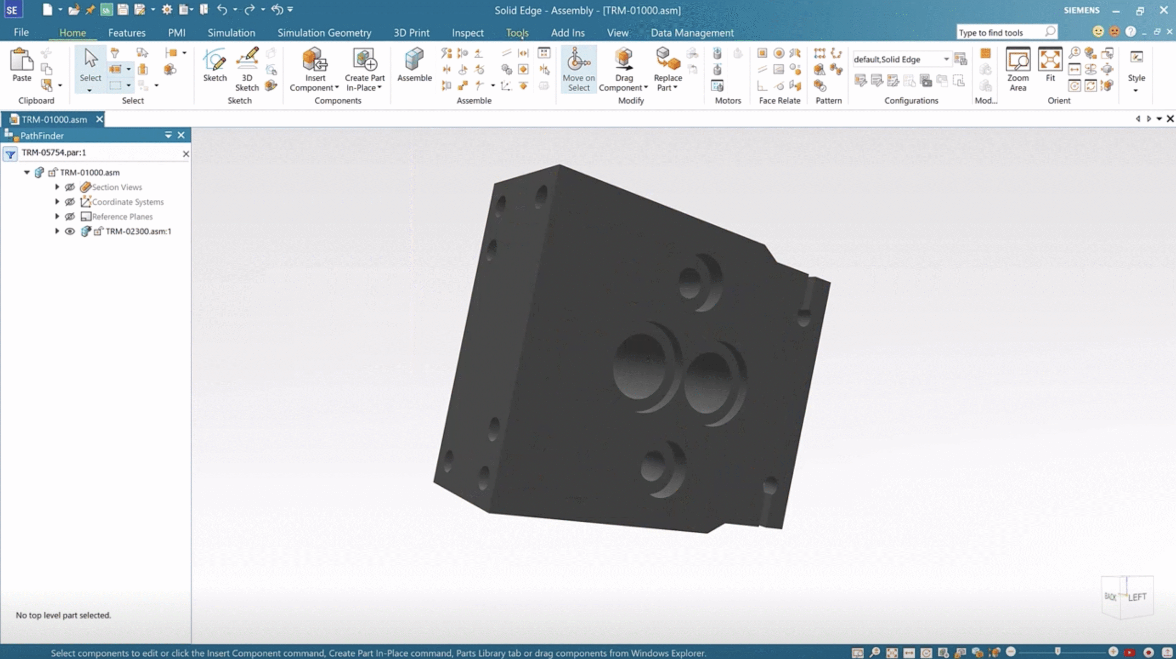
Task: Select the Replace Part tool
Action: click(x=667, y=69)
